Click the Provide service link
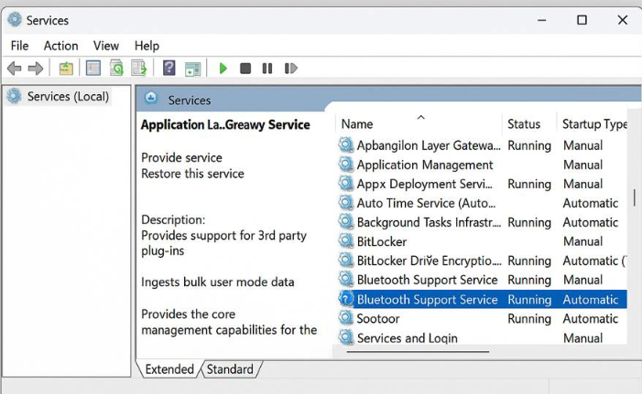This screenshot has height=394, width=642. pos(181,158)
